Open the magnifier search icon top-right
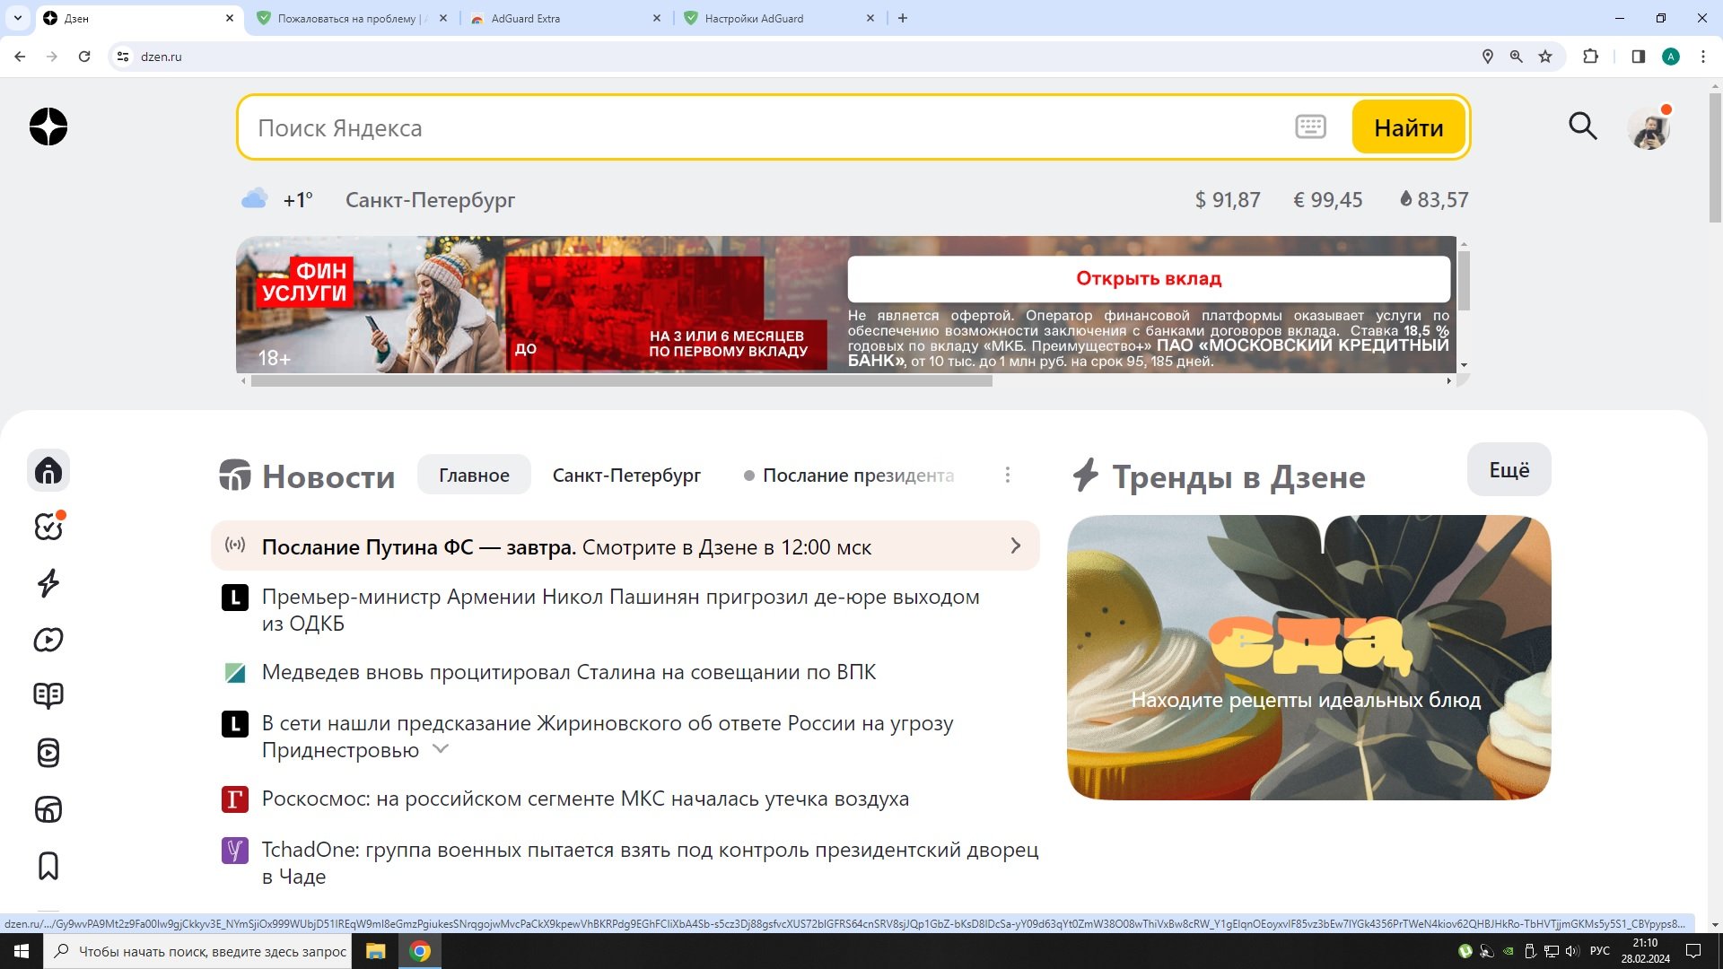This screenshot has width=1723, height=969. coord(1583,127)
